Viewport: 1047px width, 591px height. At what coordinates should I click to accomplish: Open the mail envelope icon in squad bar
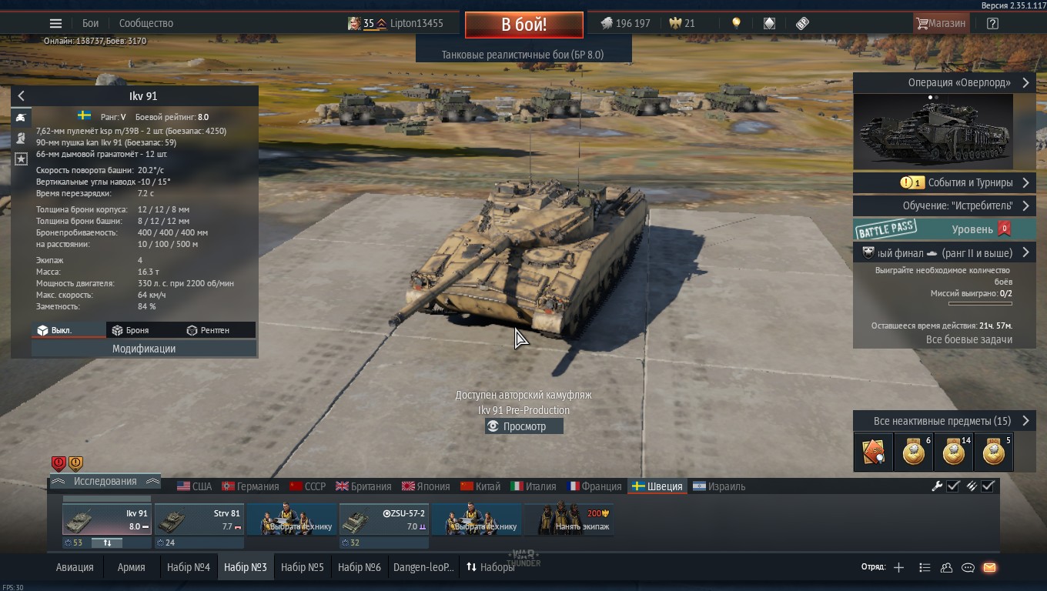pyautogui.click(x=989, y=568)
